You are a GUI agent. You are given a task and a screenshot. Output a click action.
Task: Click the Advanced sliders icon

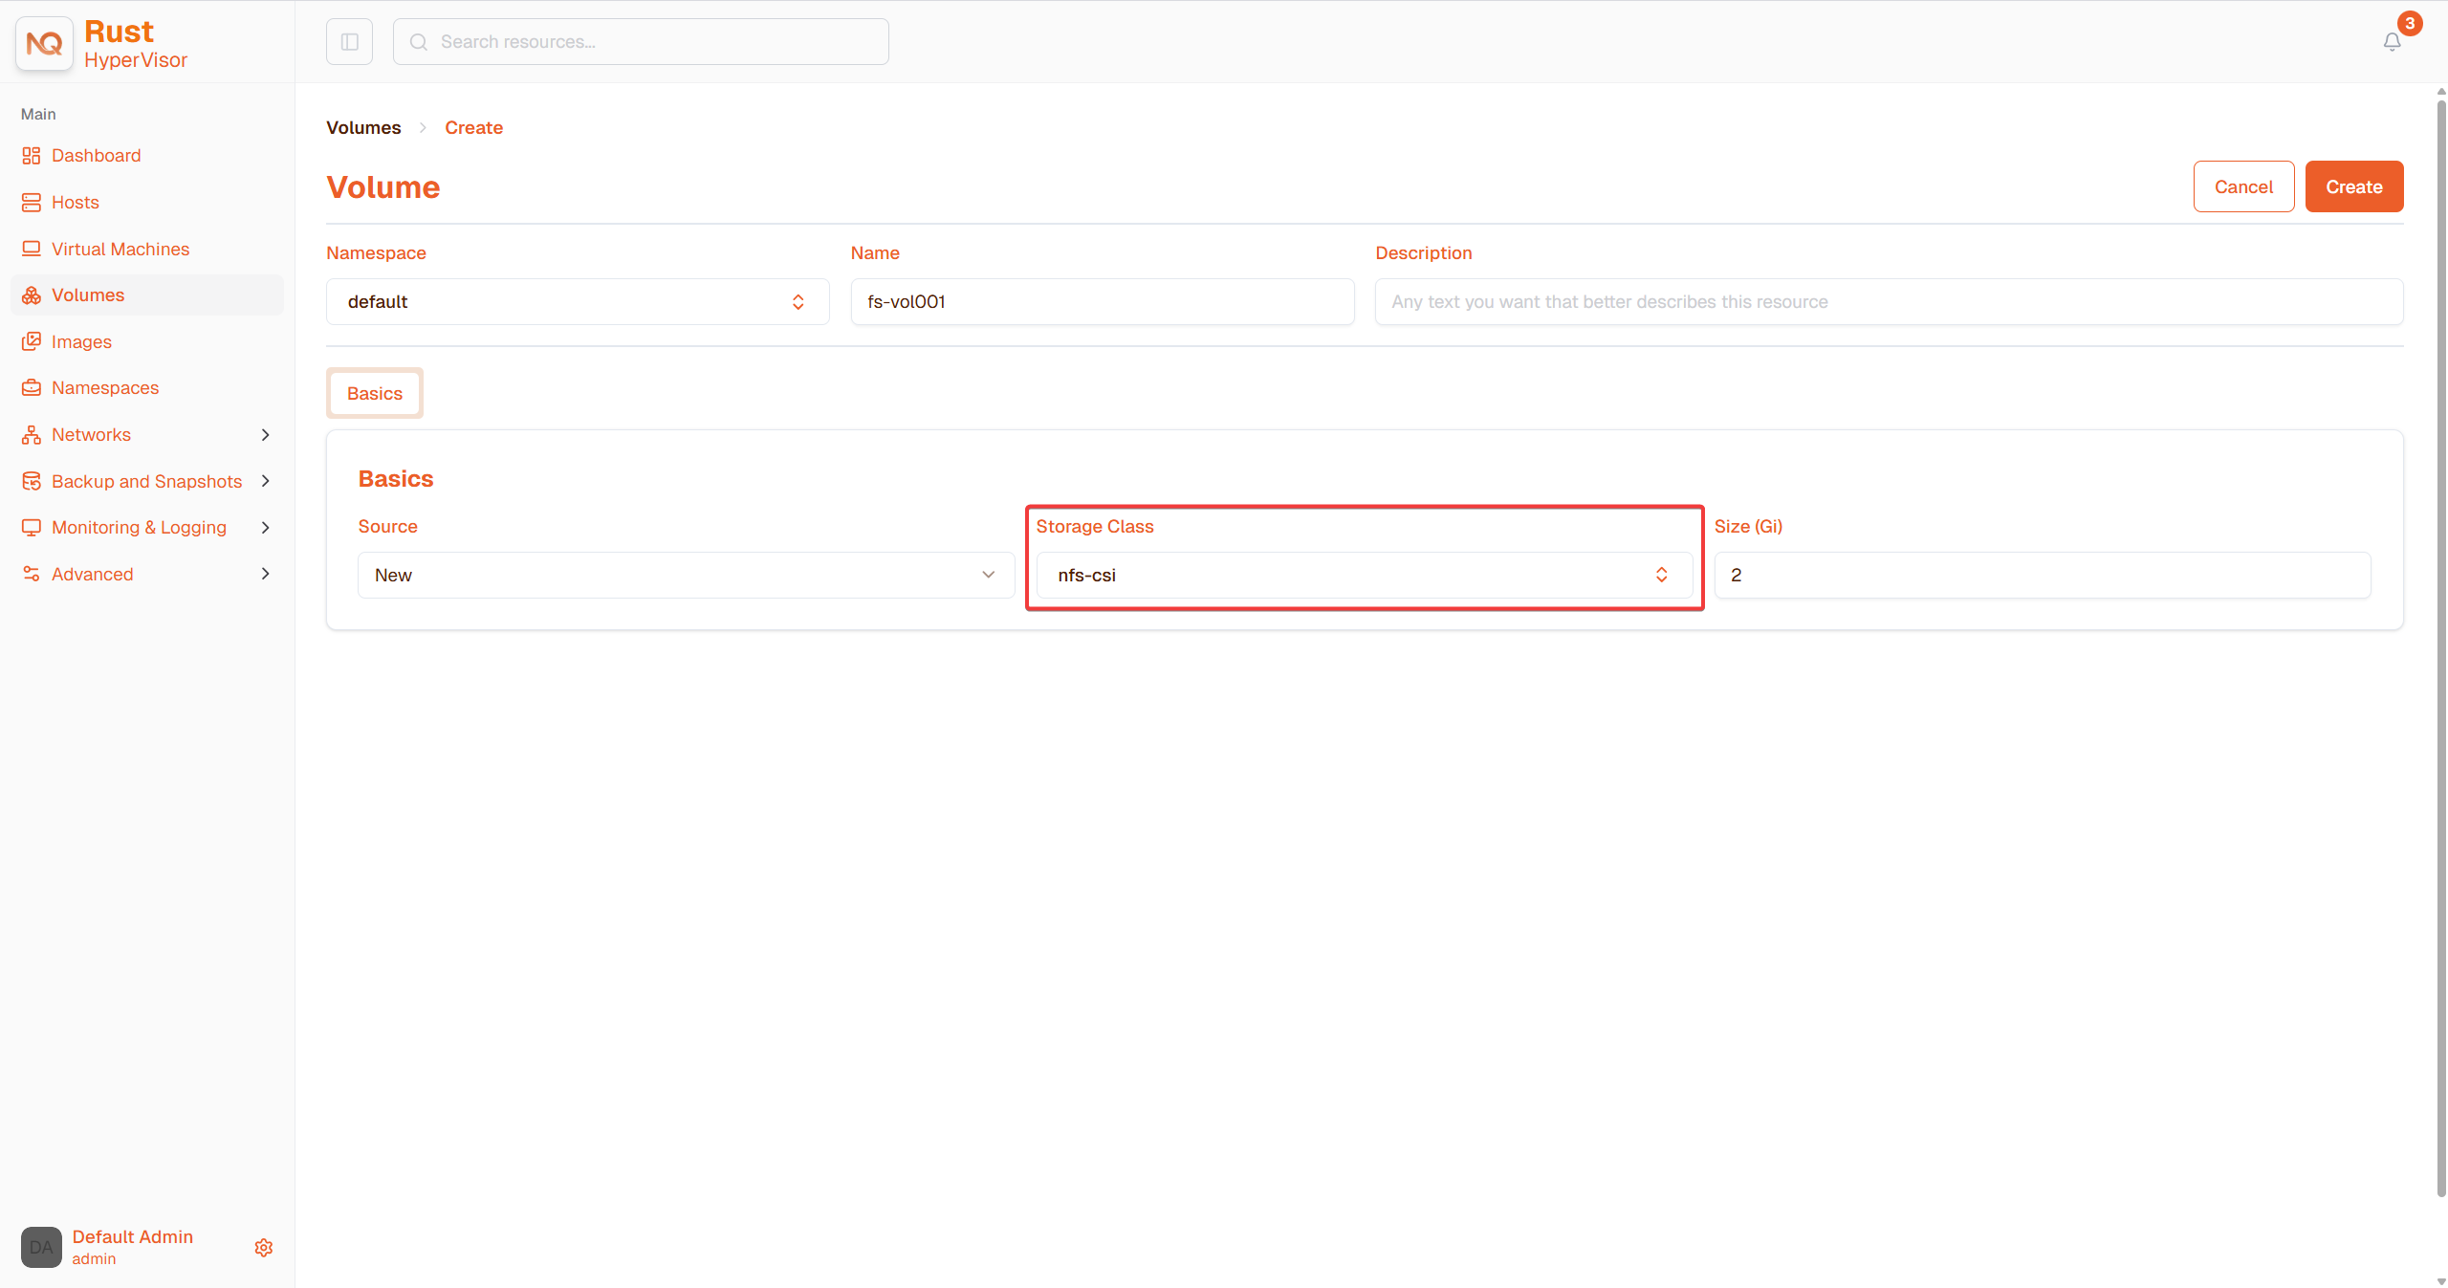coord(32,575)
